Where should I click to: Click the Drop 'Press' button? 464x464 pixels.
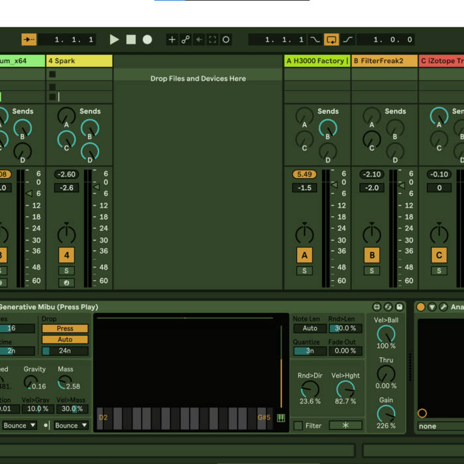(x=65, y=328)
